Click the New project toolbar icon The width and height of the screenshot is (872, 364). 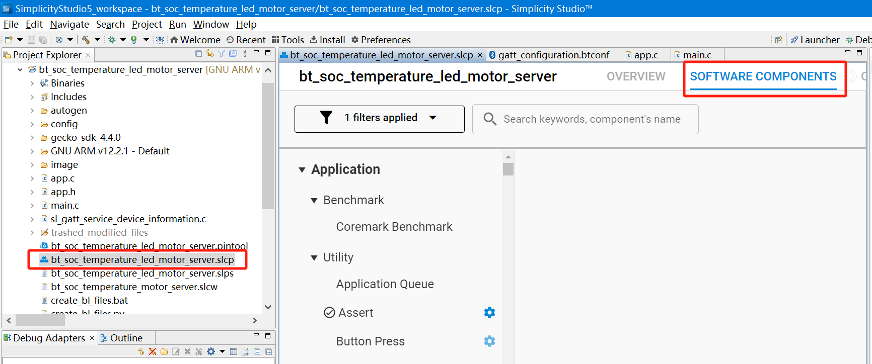pos(9,40)
